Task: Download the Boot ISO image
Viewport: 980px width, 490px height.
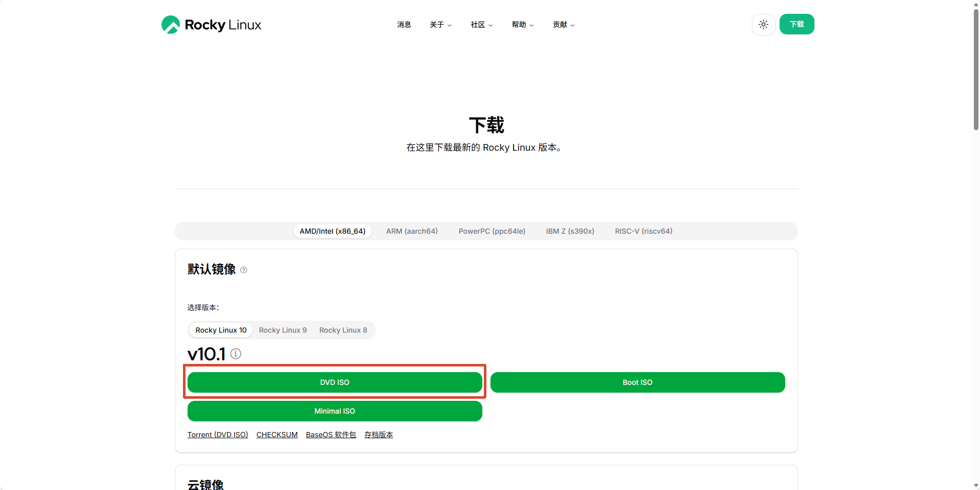Action: (x=638, y=382)
